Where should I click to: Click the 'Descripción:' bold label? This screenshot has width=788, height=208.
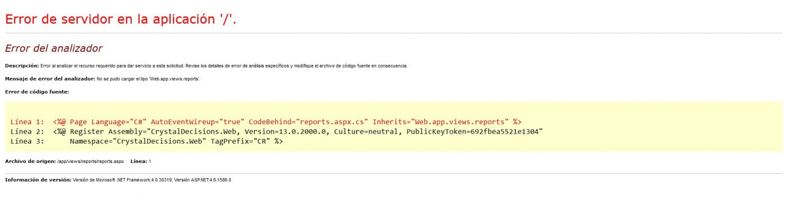pos(22,65)
